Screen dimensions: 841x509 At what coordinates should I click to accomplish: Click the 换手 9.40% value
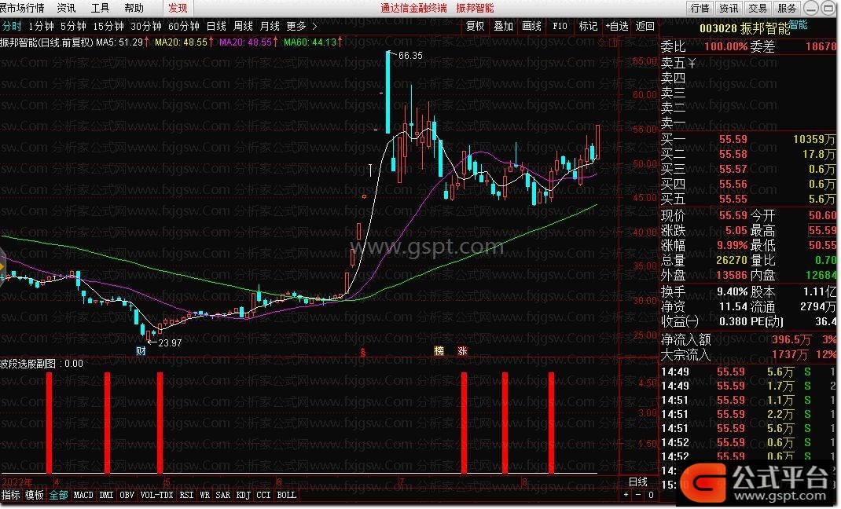(732, 292)
